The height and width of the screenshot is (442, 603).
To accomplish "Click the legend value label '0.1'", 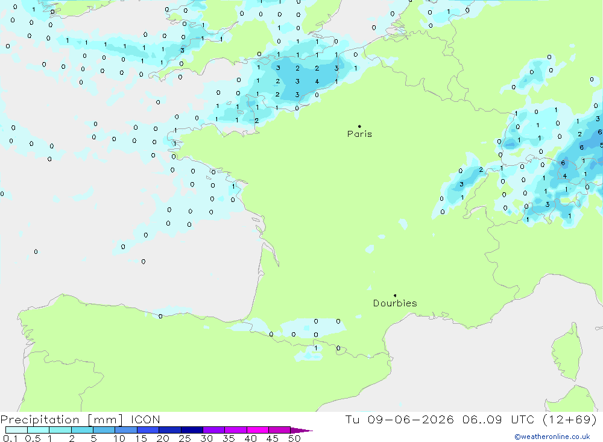I will (10, 438).
